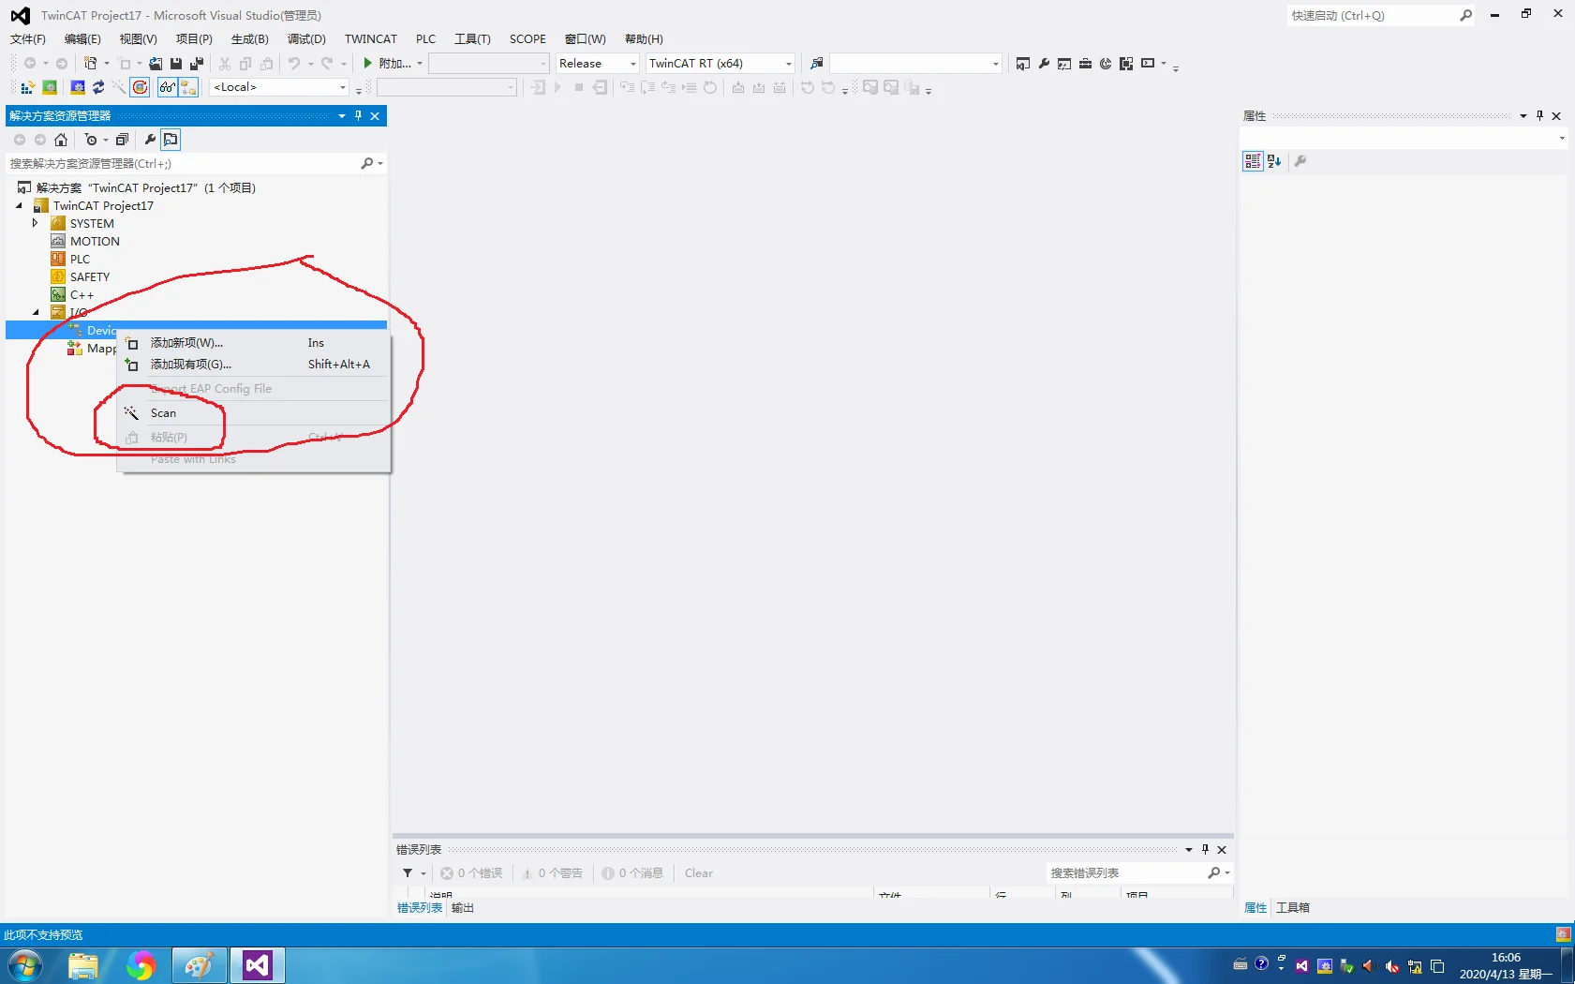This screenshot has height=984, width=1575.
Task: Collapse the I/O tree node
Action: point(37,312)
